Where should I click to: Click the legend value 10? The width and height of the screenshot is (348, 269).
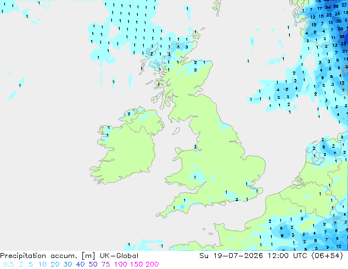coord(42,265)
